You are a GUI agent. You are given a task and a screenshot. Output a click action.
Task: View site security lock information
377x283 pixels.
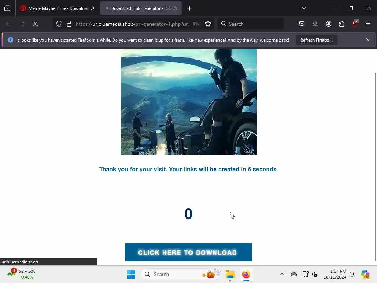69,24
